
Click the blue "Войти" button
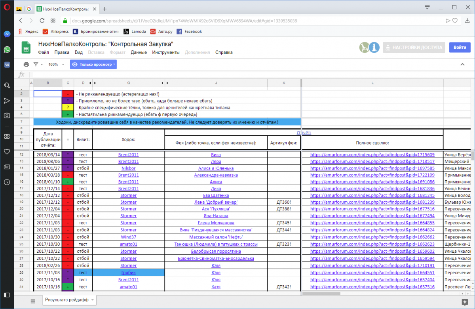[x=460, y=48]
